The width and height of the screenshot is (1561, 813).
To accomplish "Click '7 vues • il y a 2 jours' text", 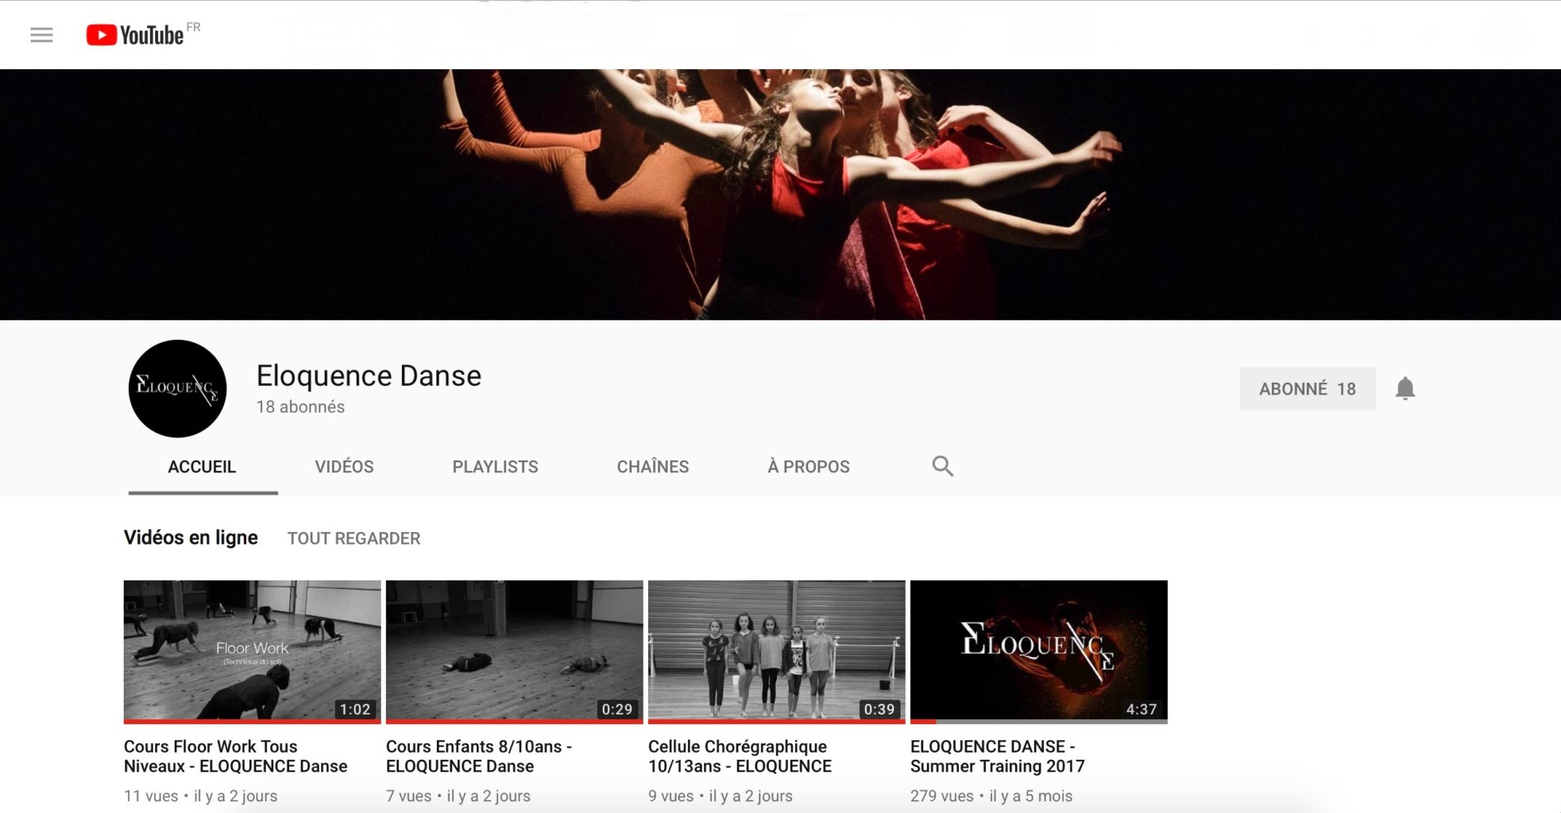I will [x=458, y=796].
